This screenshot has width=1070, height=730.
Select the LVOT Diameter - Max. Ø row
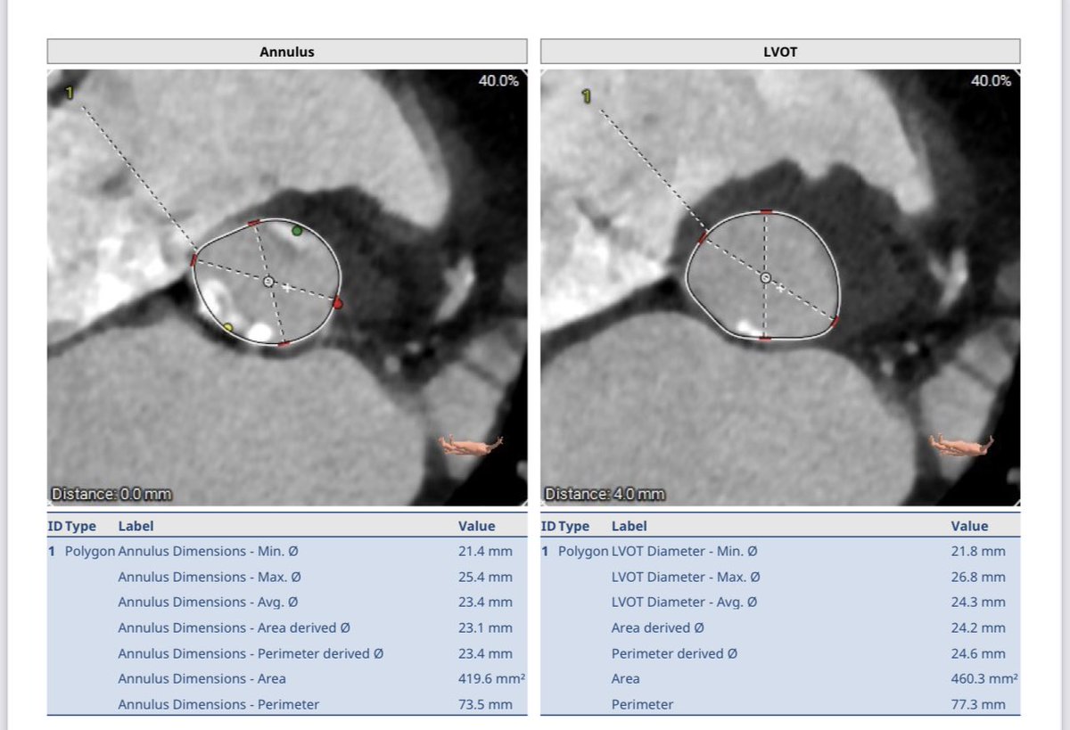point(780,577)
